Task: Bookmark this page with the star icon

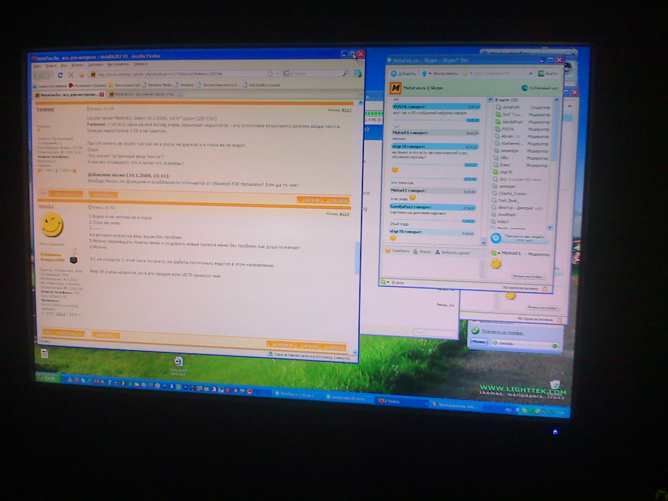Action: click(270, 74)
